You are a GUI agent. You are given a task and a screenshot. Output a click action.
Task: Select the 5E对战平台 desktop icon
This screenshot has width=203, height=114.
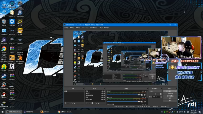click(4, 41)
